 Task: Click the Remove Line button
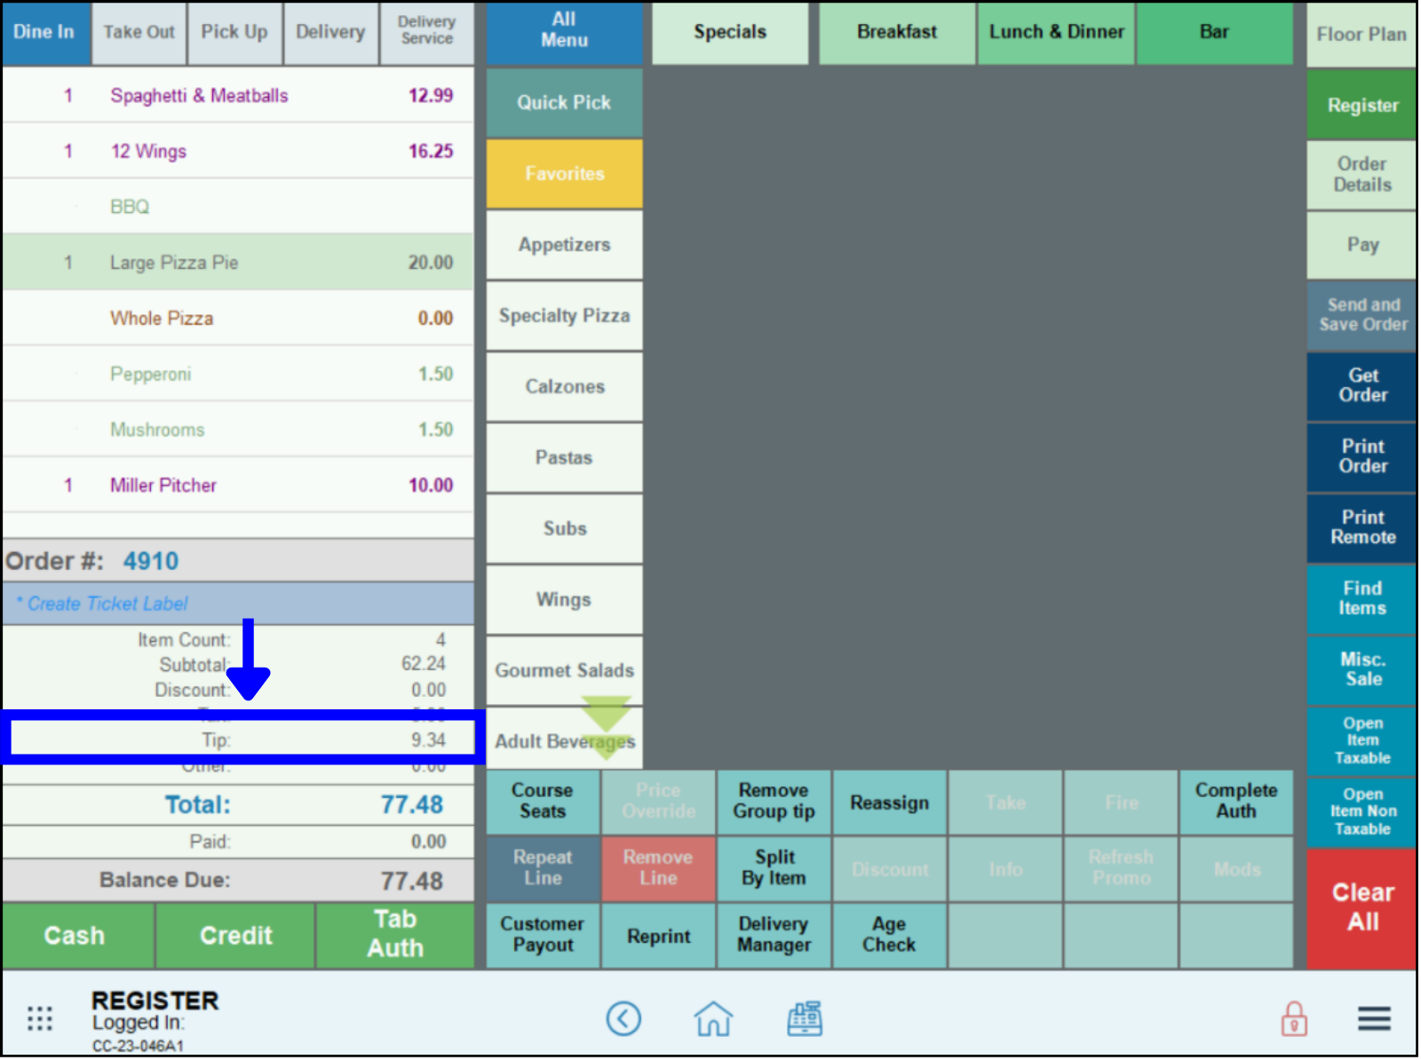[658, 869]
